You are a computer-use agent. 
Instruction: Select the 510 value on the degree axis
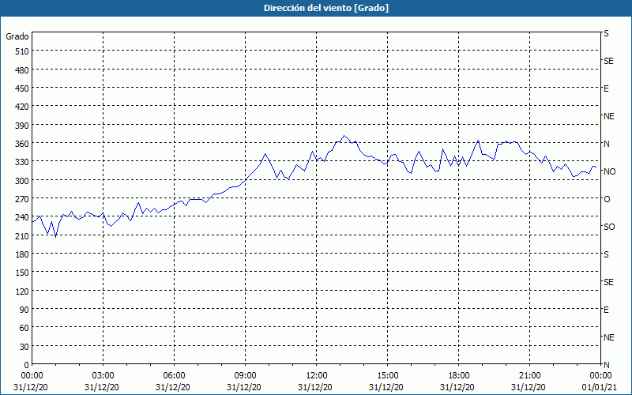pos(23,51)
